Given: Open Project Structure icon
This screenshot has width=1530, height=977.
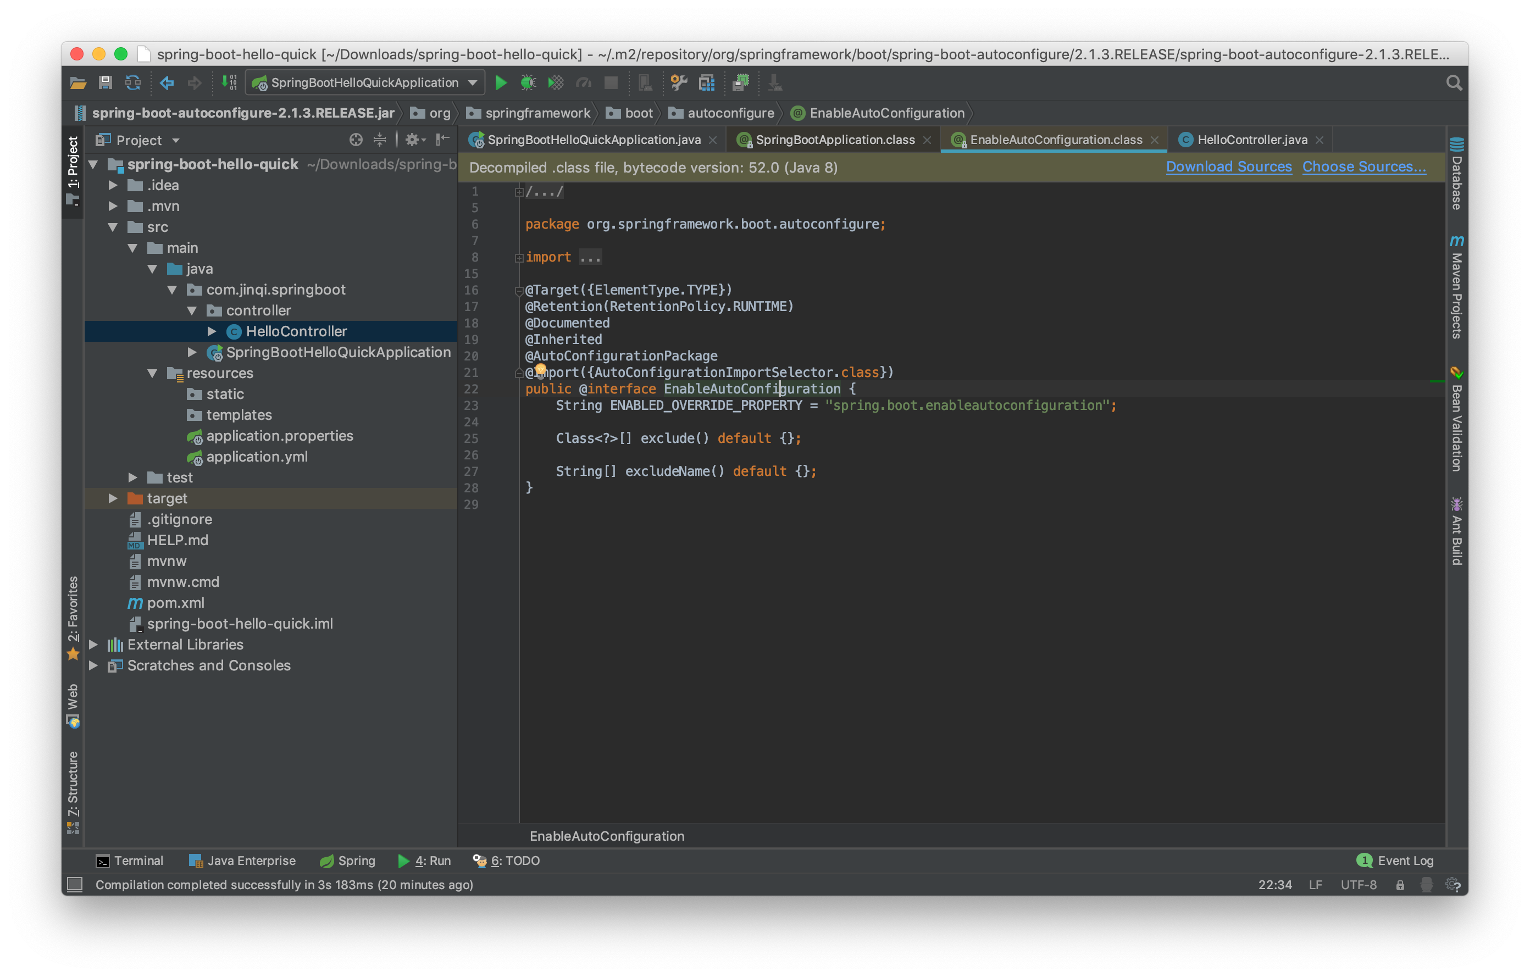Looking at the screenshot, I should [707, 82].
